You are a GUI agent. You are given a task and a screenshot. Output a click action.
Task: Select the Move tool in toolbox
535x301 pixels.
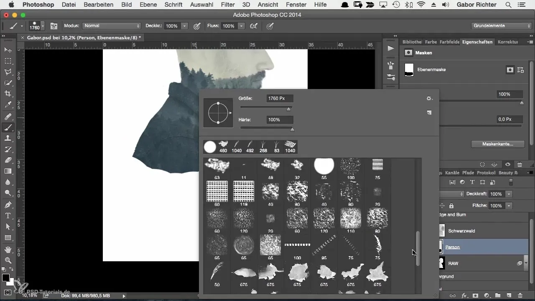coord(8,50)
